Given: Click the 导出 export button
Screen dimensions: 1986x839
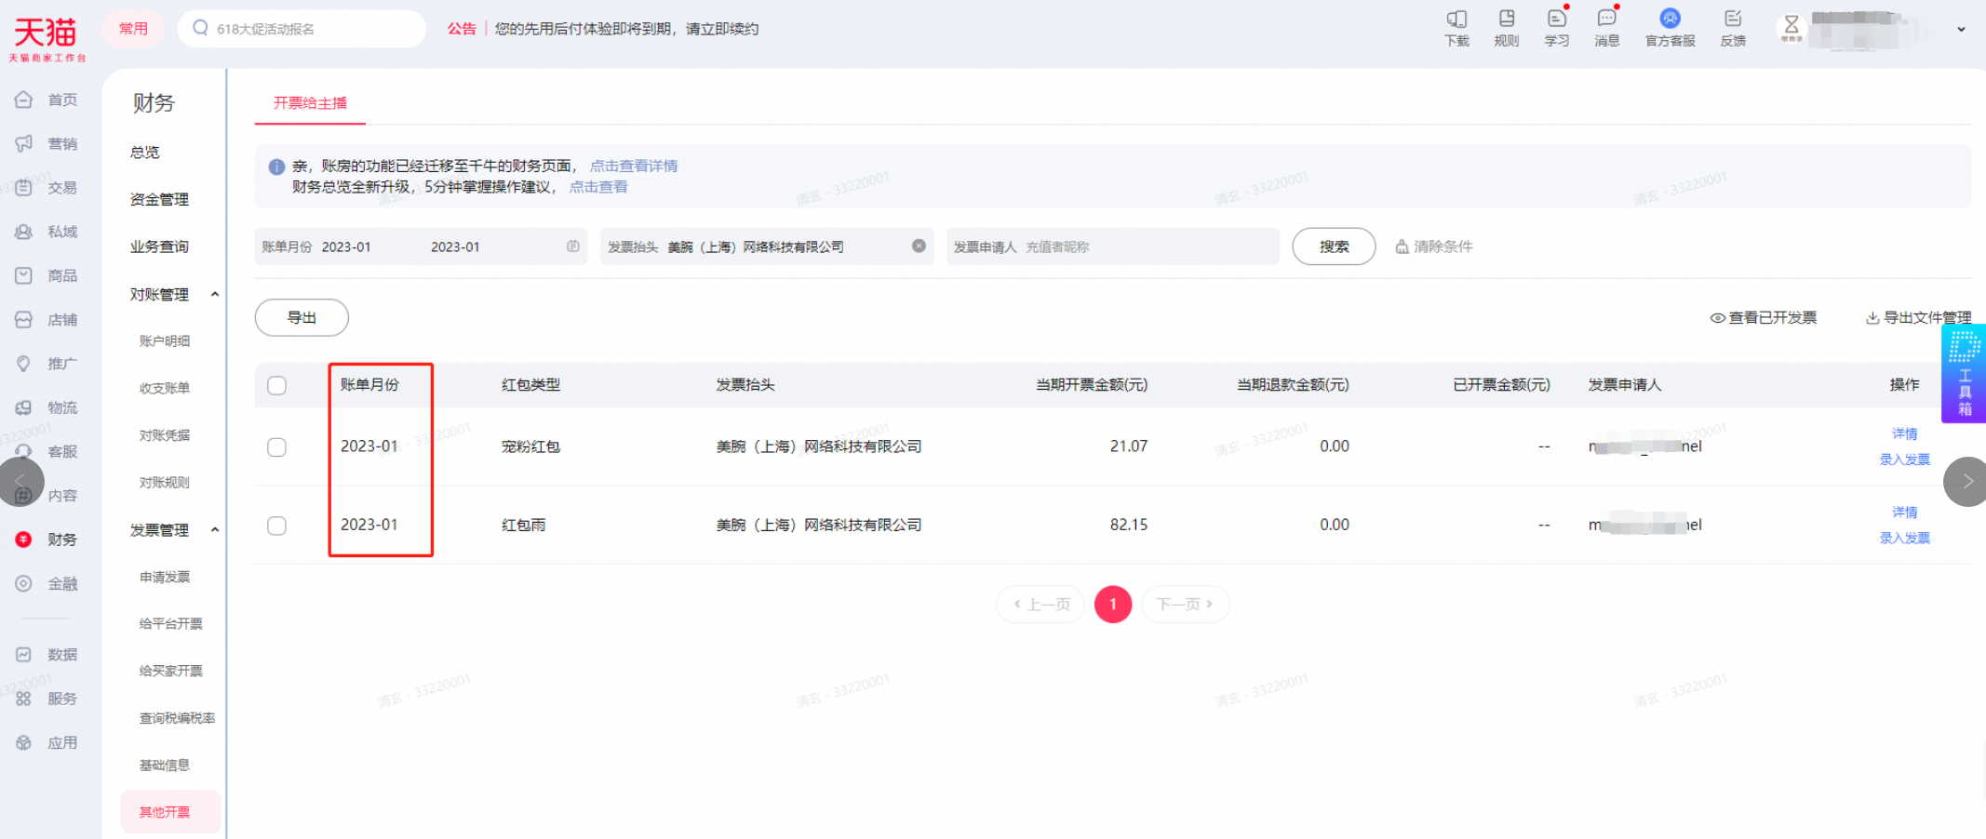Looking at the screenshot, I should tap(302, 318).
